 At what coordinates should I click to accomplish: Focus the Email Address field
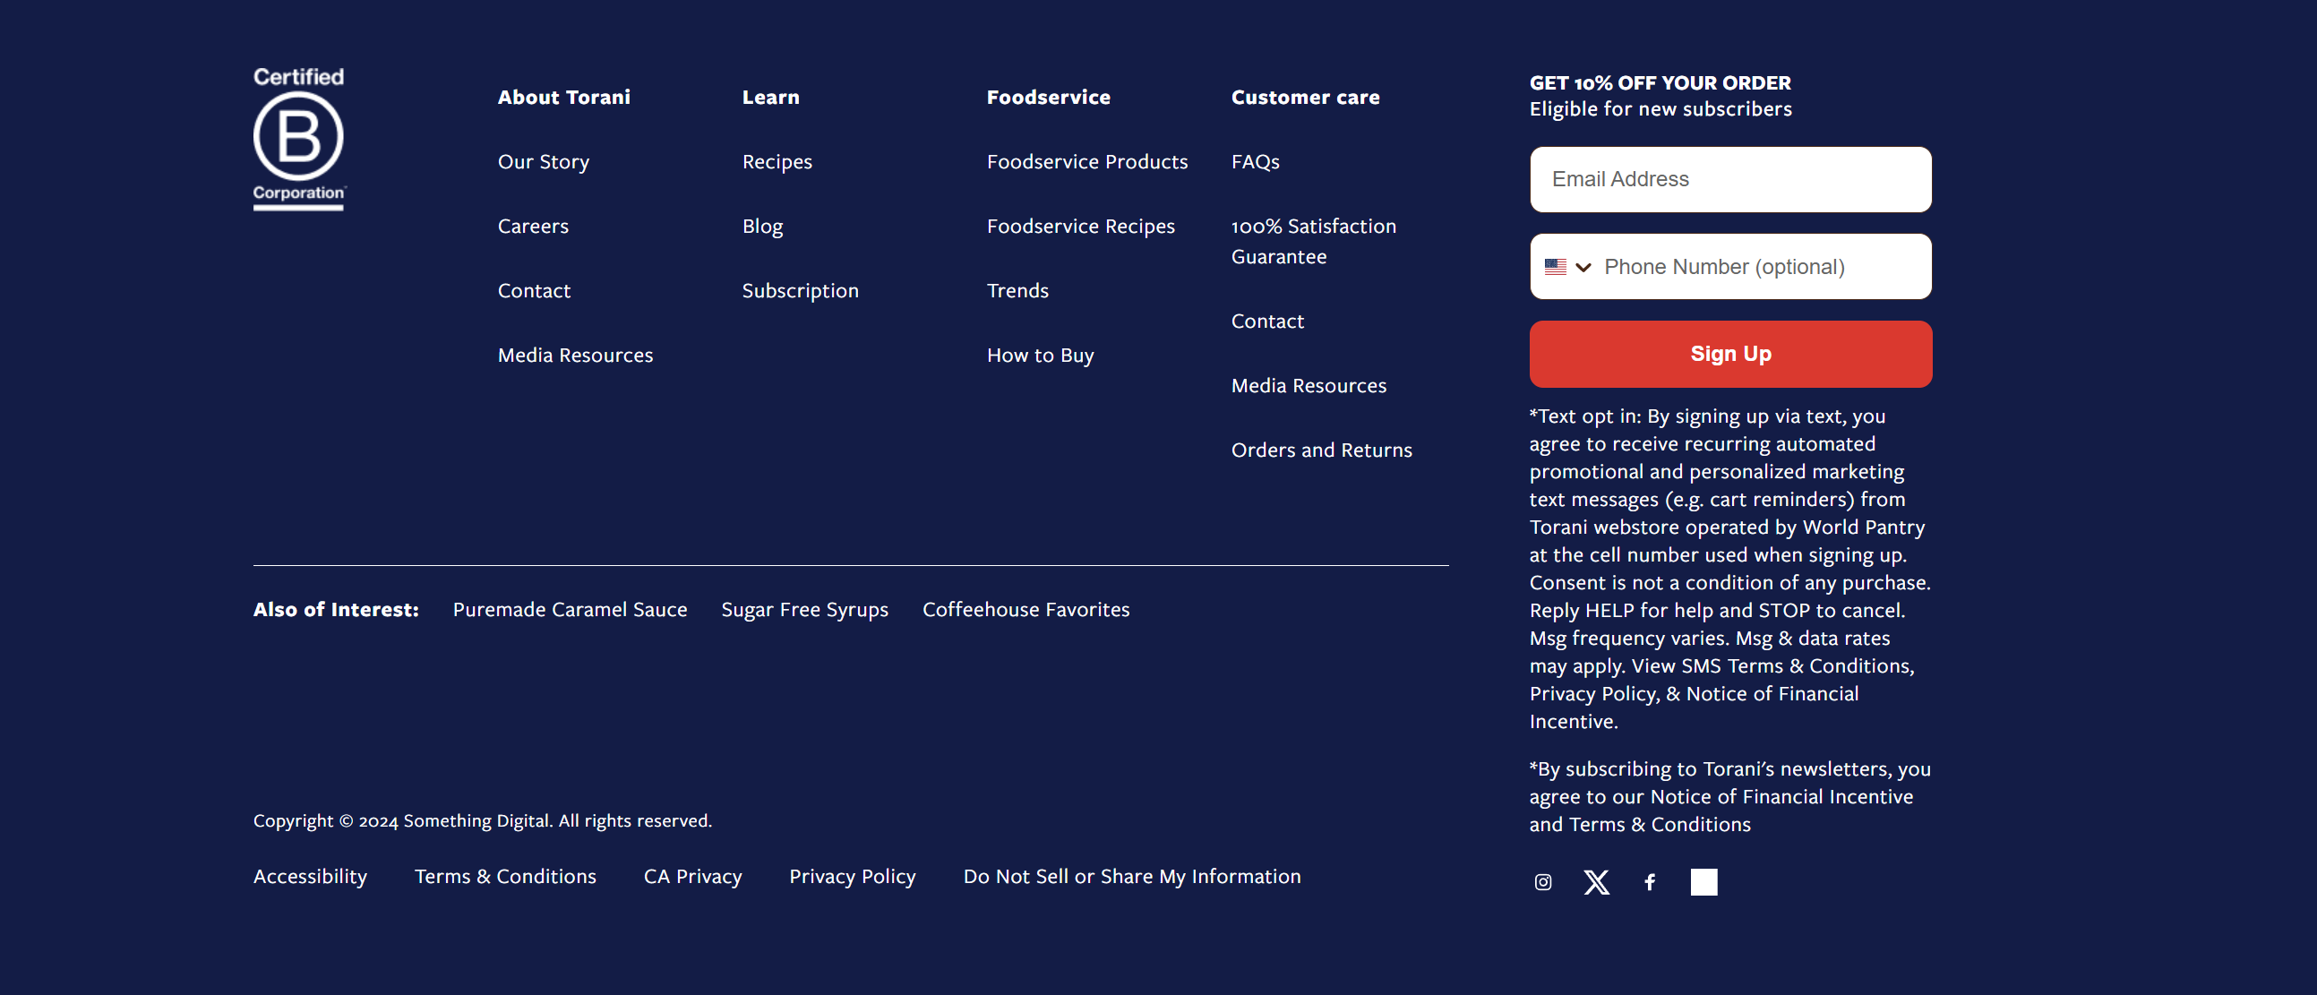point(1730,179)
